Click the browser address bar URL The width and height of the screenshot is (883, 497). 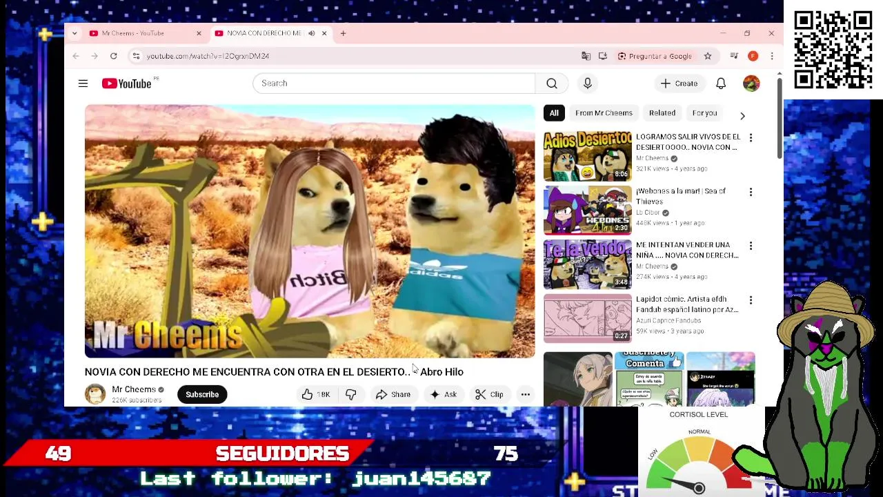(x=208, y=56)
